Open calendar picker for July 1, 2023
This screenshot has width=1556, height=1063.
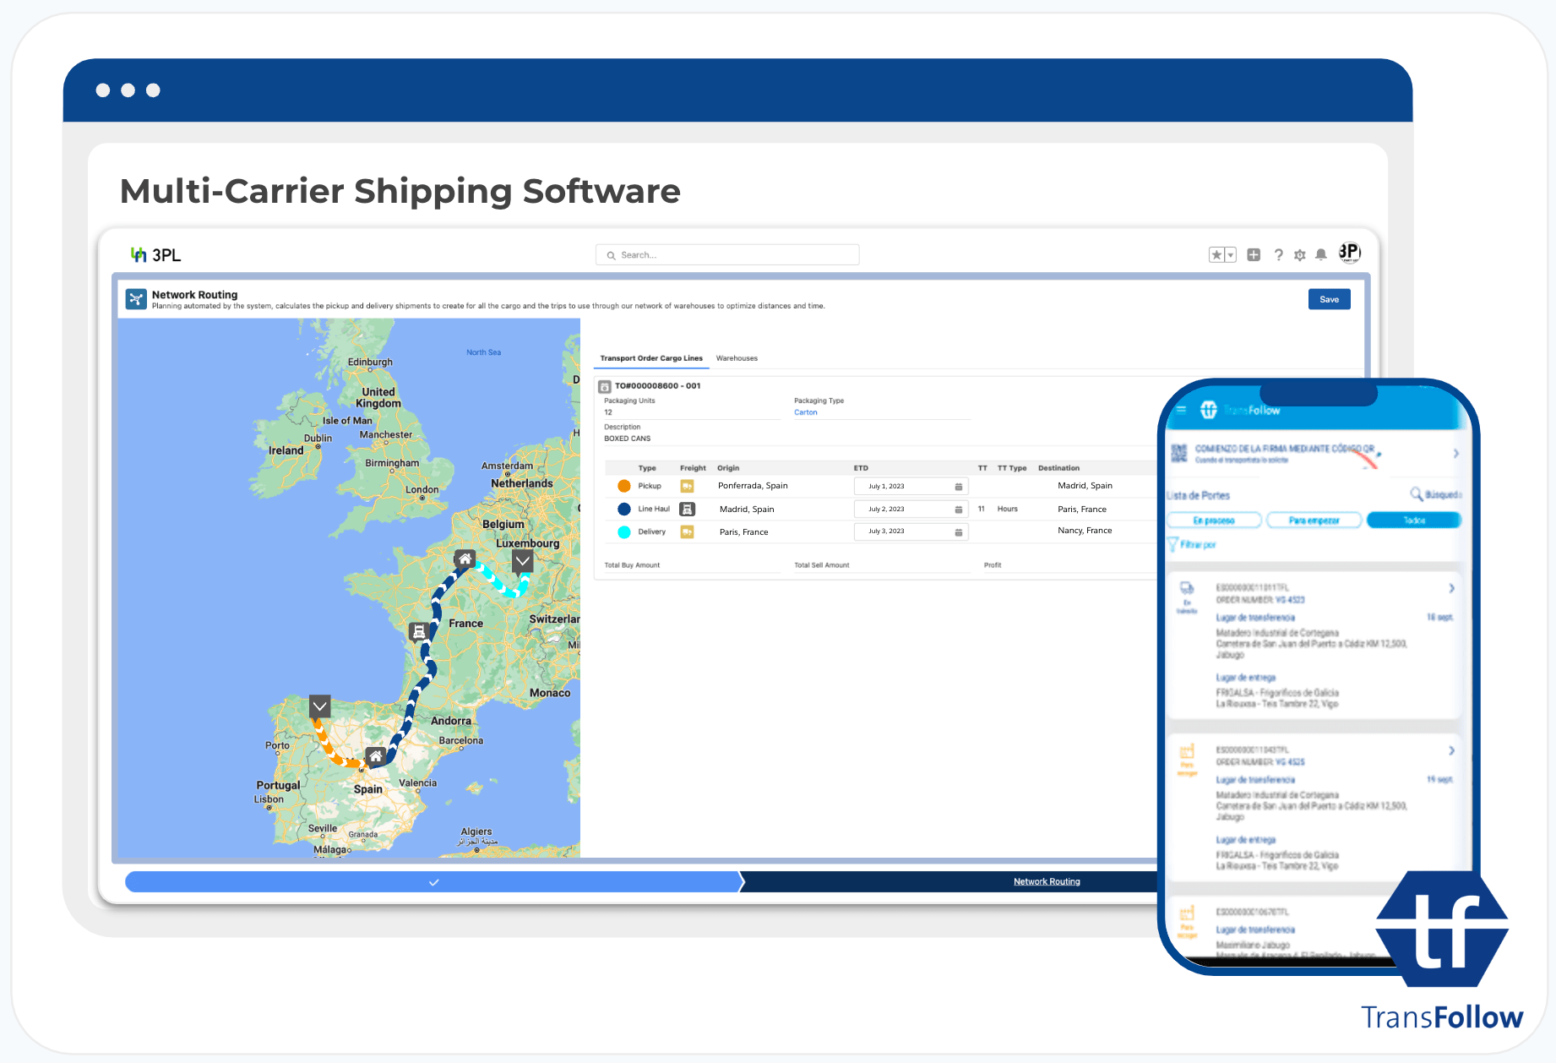click(x=958, y=487)
